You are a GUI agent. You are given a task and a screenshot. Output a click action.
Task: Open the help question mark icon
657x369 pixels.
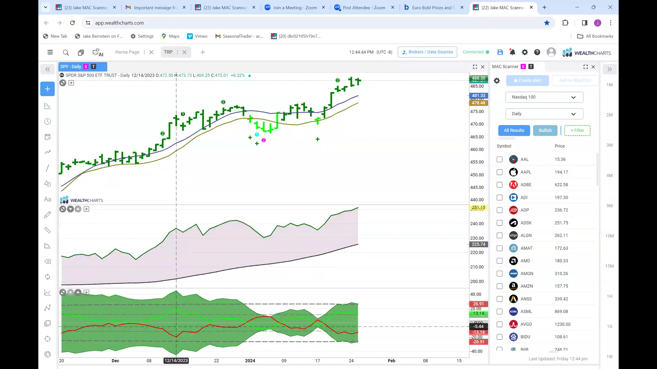[x=537, y=52]
